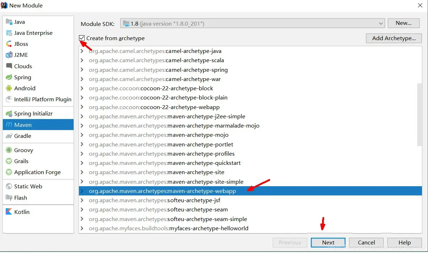Select Gradle module type

38,136
